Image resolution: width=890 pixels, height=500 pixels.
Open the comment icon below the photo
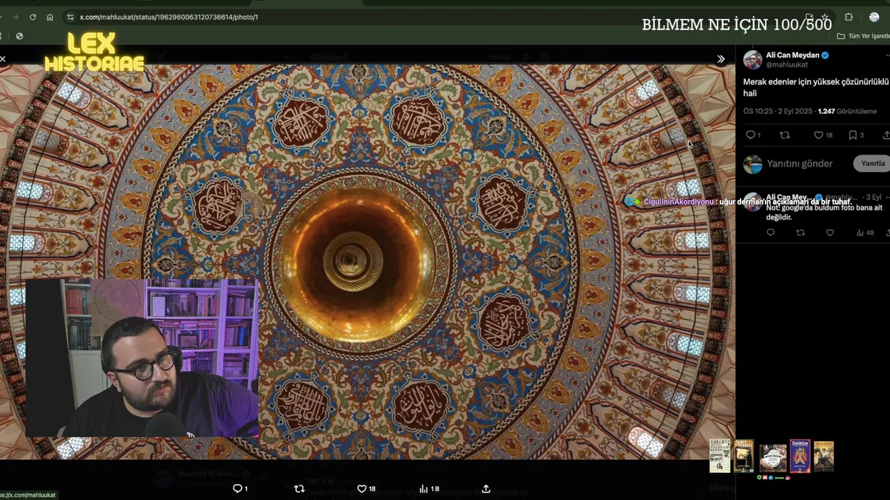click(x=239, y=489)
